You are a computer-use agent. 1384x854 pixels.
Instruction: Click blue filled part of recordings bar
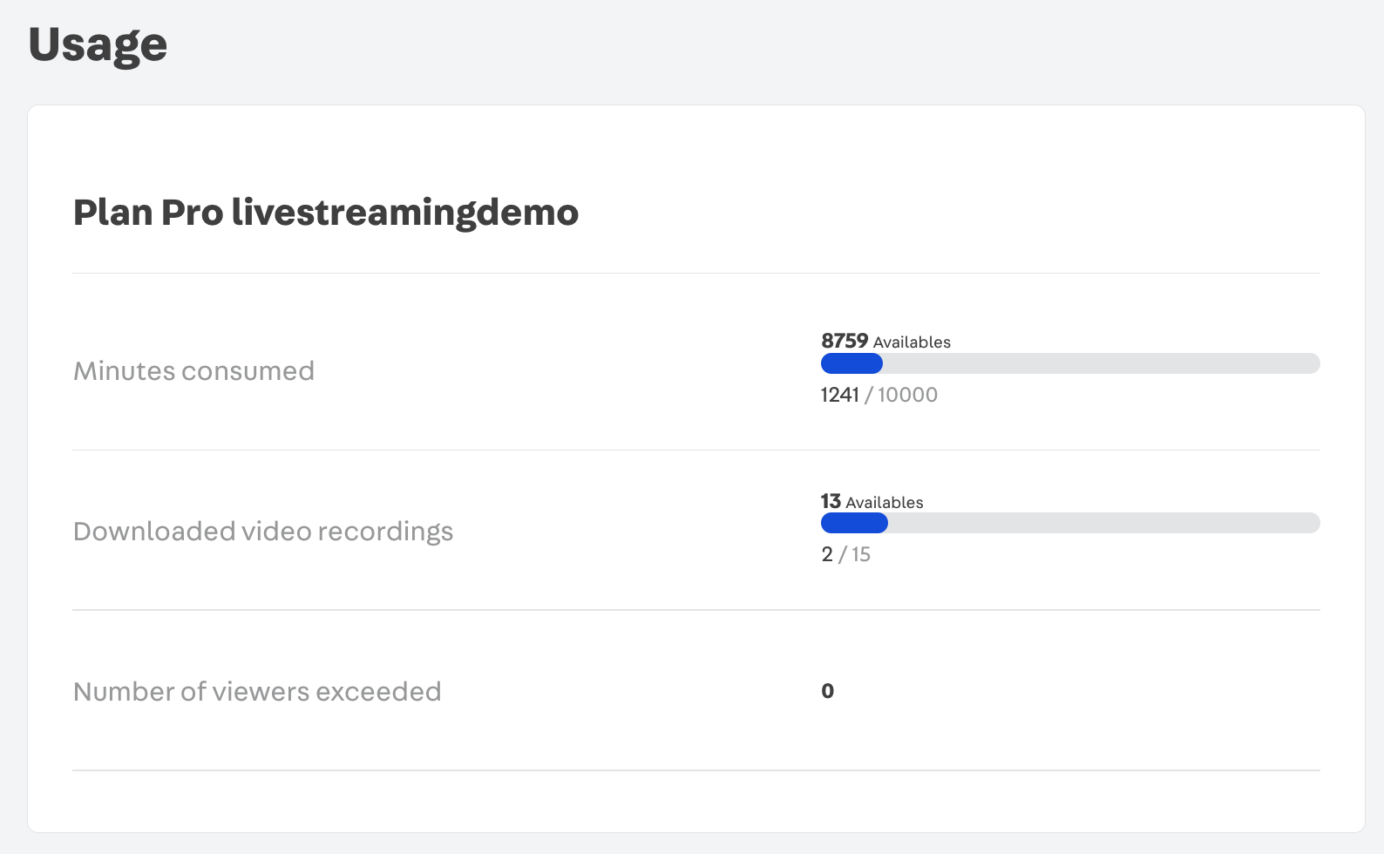pos(854,523)
